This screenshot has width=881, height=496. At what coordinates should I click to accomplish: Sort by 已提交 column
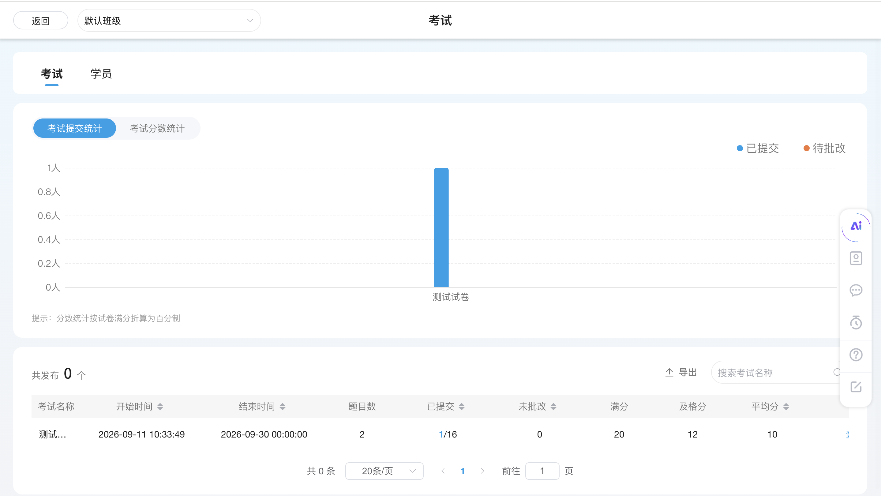(x=462, y=407)
